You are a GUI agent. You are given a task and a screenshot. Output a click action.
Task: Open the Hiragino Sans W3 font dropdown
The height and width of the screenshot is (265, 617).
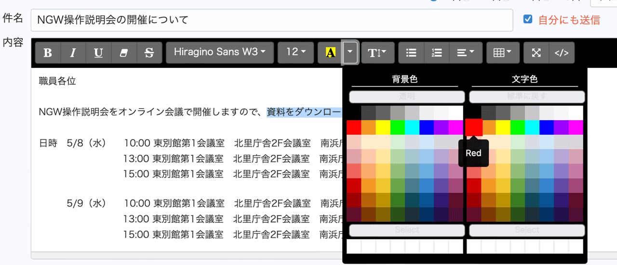[x=220, y=52]
